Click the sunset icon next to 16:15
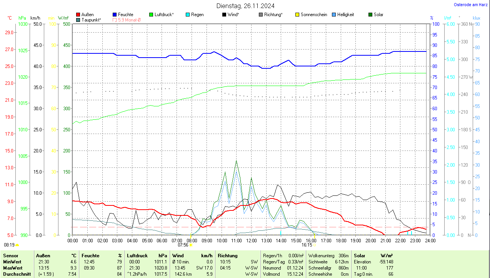The width and height of the screenshot is (490, 278). (315, 245)
